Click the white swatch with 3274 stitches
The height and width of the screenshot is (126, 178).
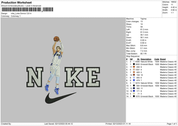click(134, 83)
